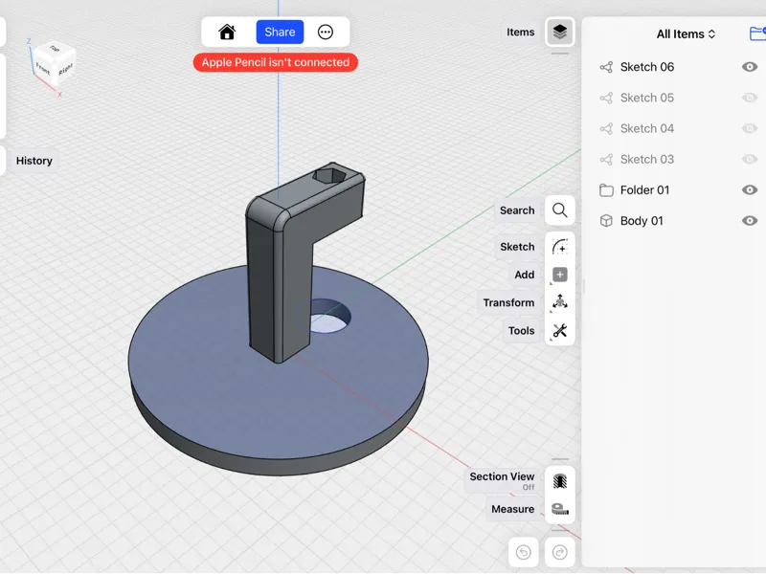This screenshot has width=766, height=574.
Task: Select Sketch 03 in the items list
Action: click(x=647, y=159)
